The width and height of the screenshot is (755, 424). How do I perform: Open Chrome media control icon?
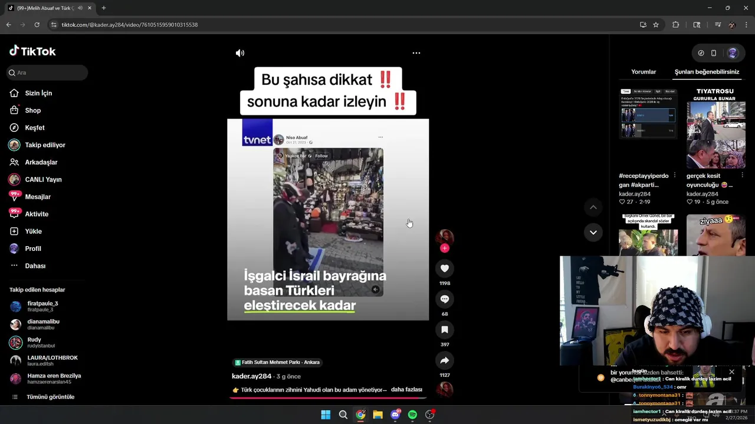click(x=718, y=25)
